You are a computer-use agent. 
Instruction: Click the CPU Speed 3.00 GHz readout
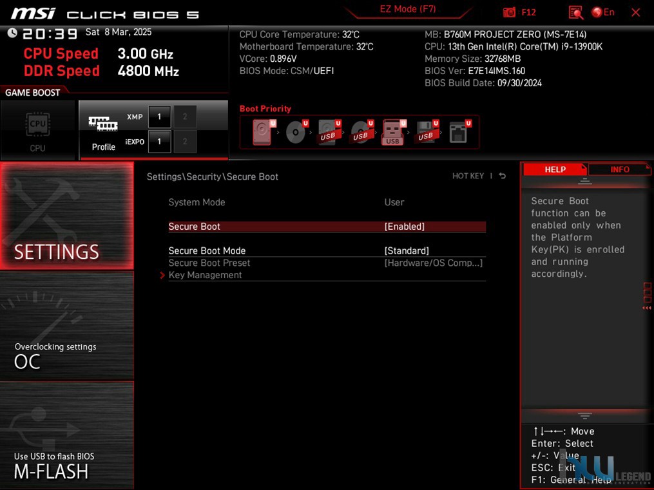coord(98,53)
